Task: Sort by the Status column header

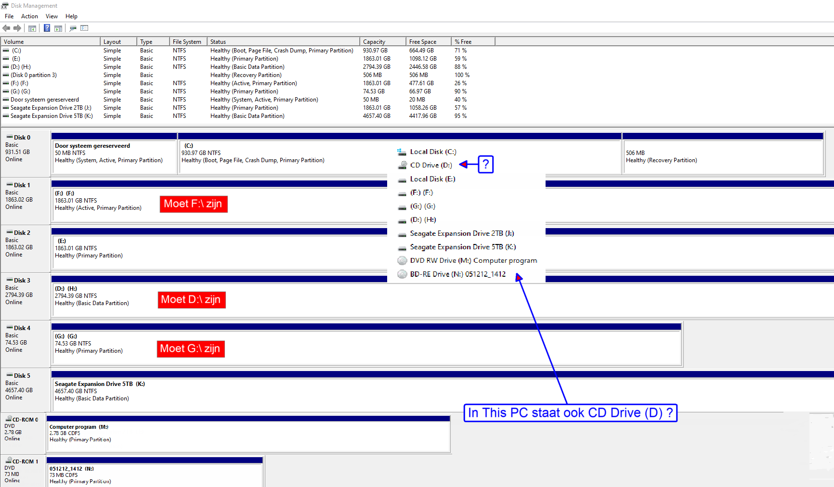Action: (283, 42)
